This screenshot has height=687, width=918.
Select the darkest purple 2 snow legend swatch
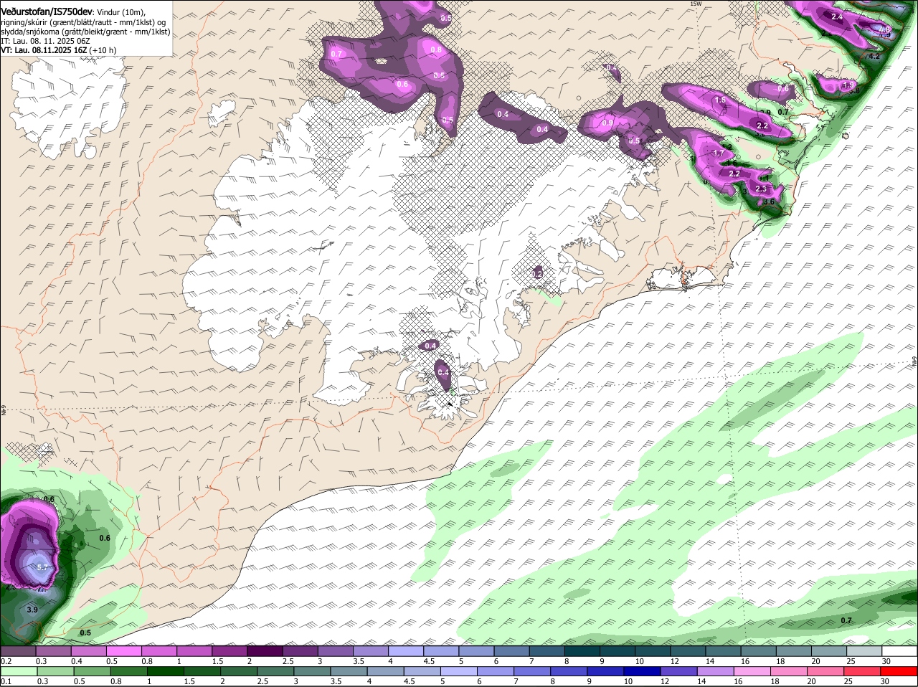click(265, 652)
